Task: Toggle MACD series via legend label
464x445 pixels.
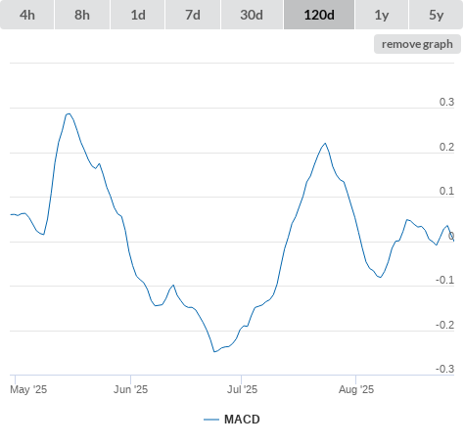Action: [x=242, y=420]
